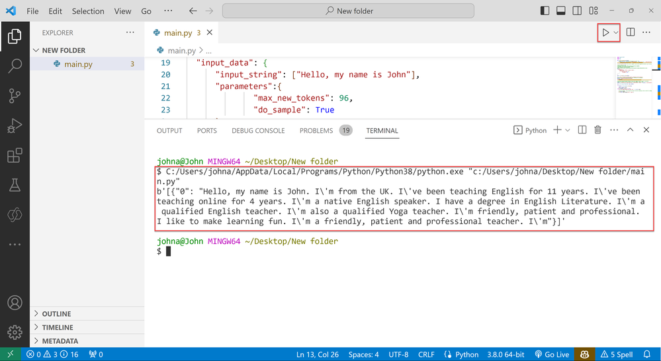The height and width of the screenshot is (361, 661).
Task: Split the editor to the right
Action: point(631,32)
